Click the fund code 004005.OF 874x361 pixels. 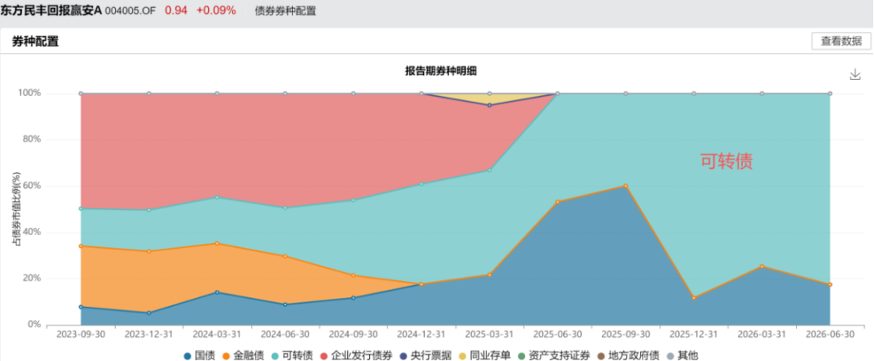[130, 10]
